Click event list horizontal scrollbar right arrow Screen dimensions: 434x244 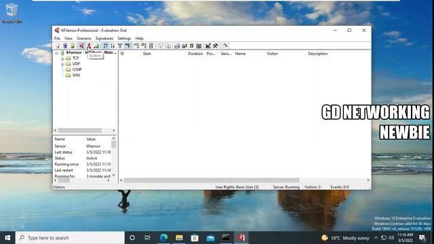tap(368, 180)
